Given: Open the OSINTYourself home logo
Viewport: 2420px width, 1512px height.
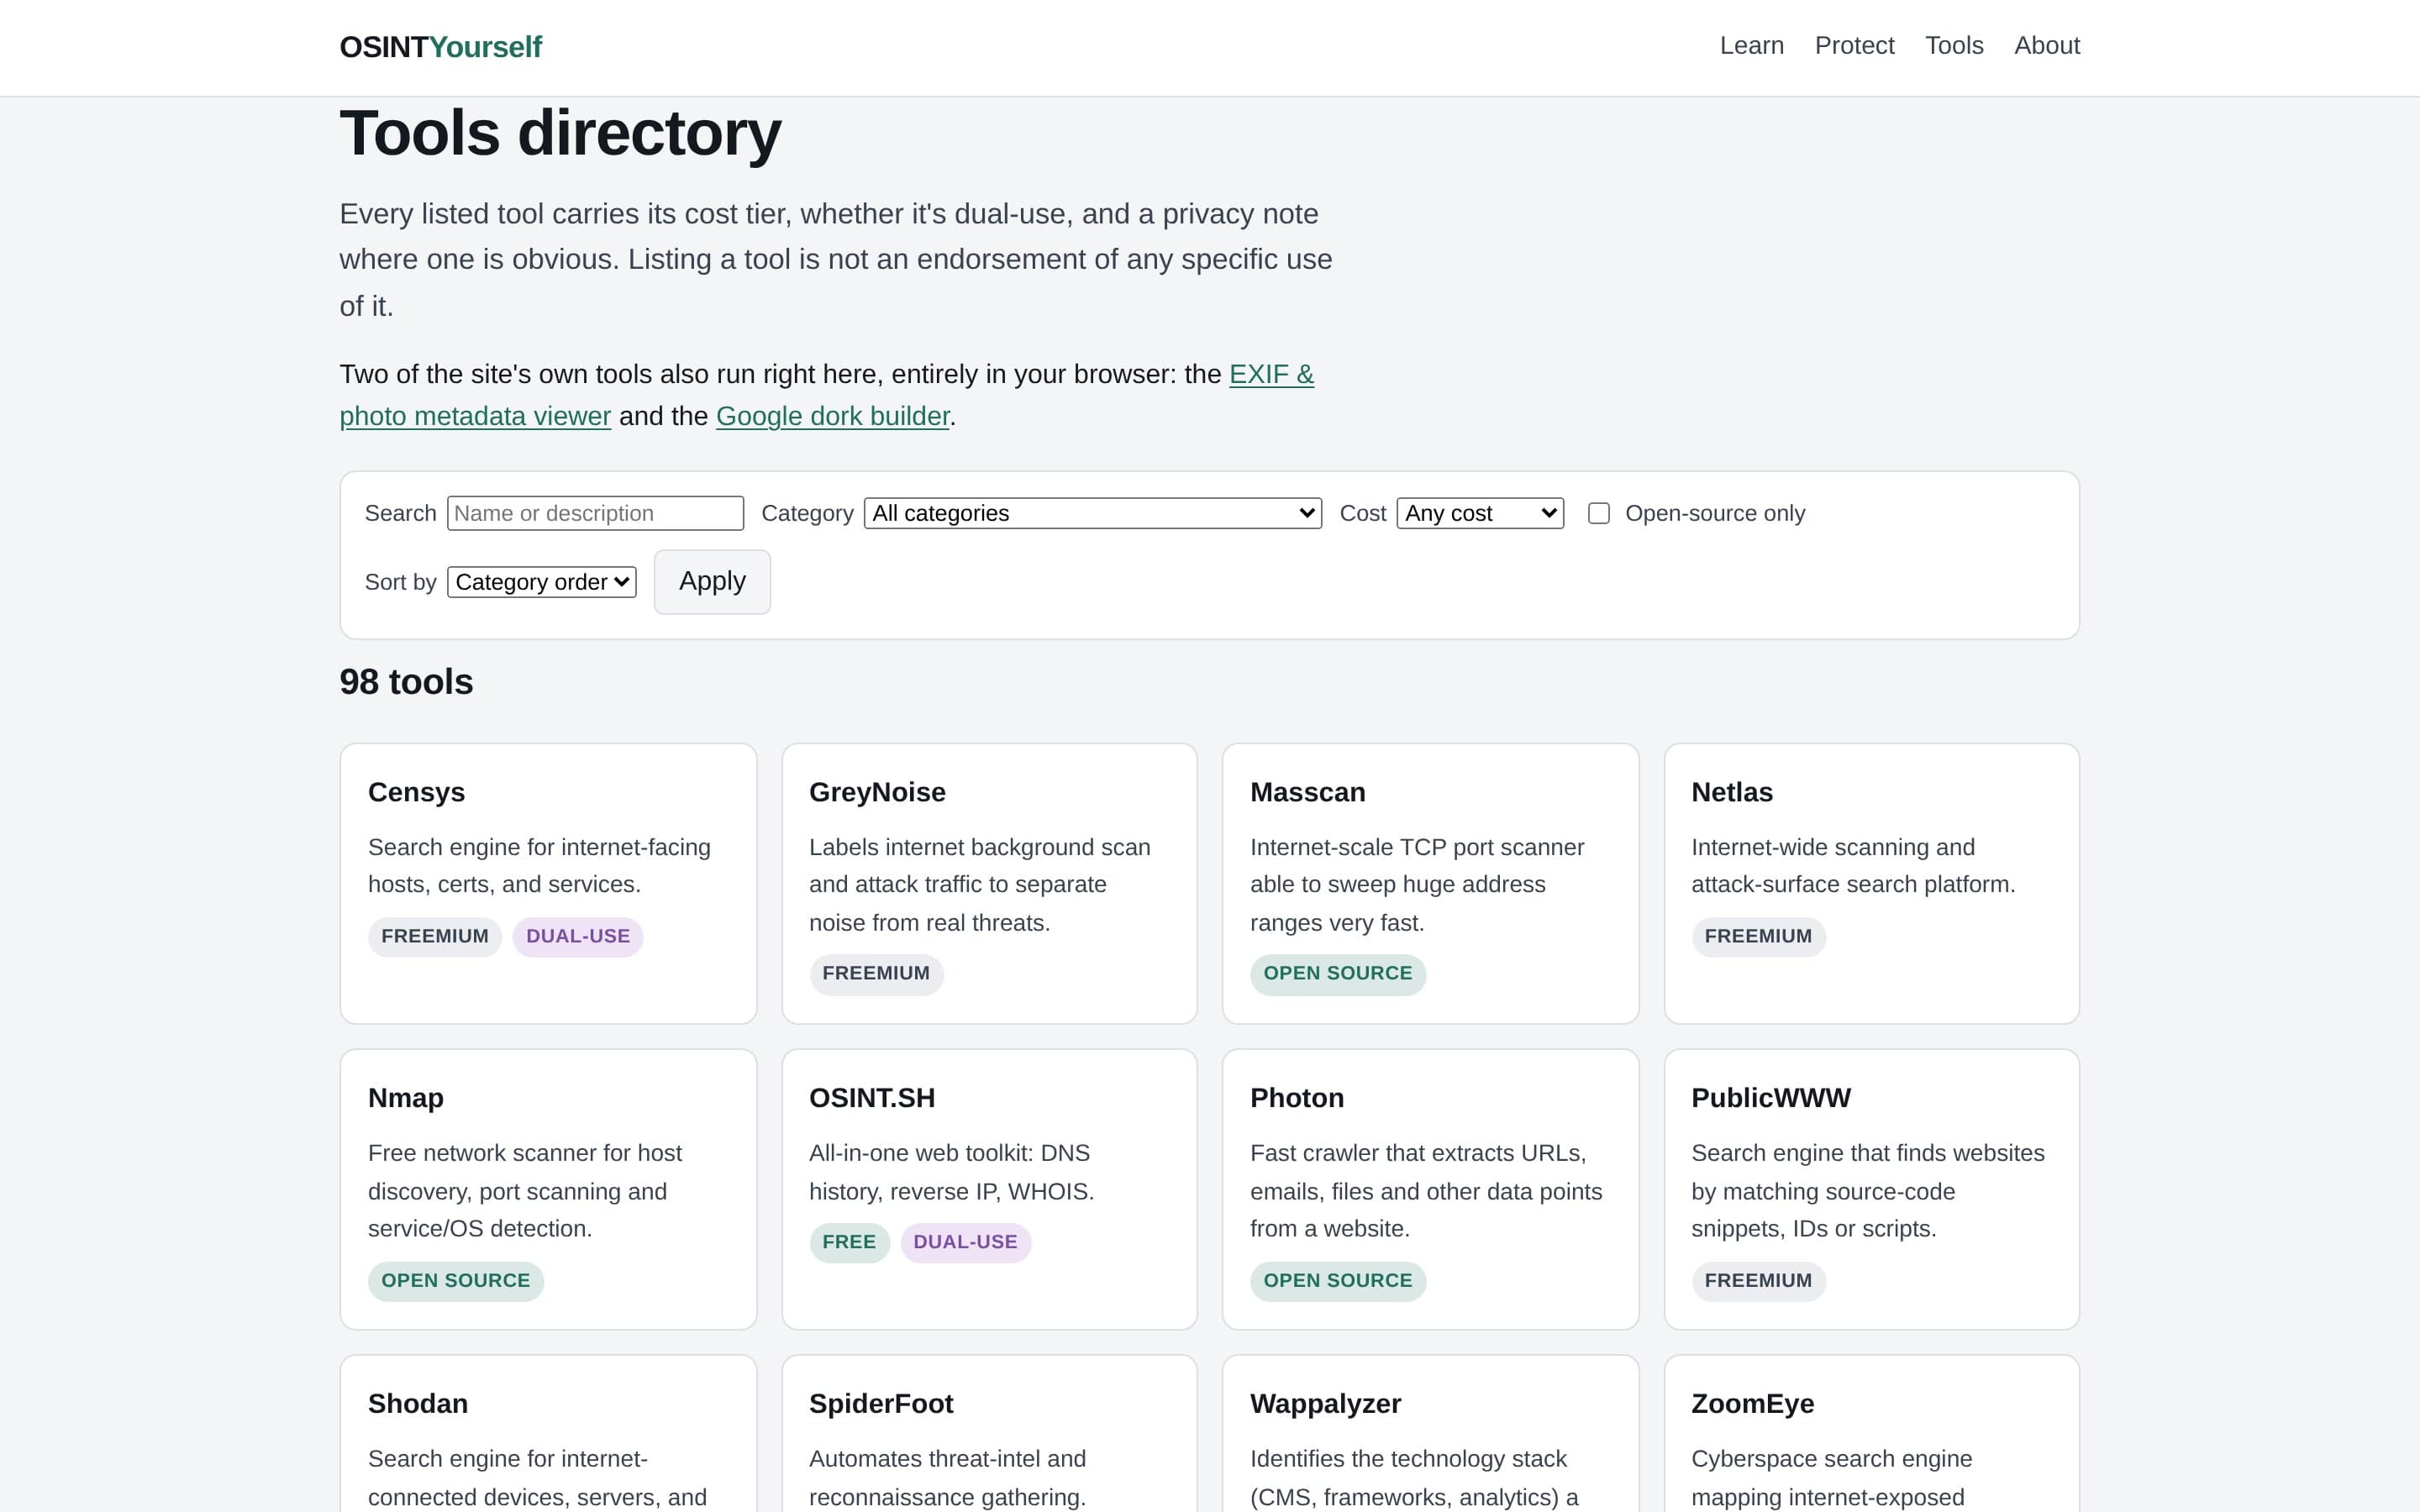Looking at the screenshot, I should pyautogui.click(x=440, y=47).
